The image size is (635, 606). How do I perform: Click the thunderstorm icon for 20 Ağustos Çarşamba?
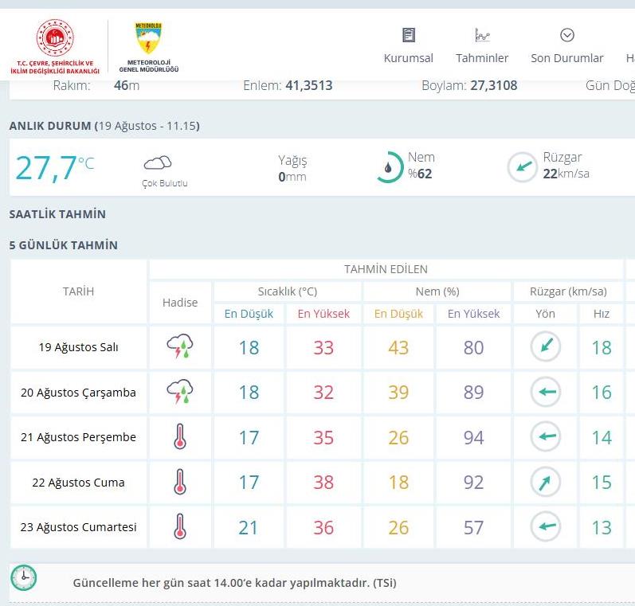click(x=179, y=392)
